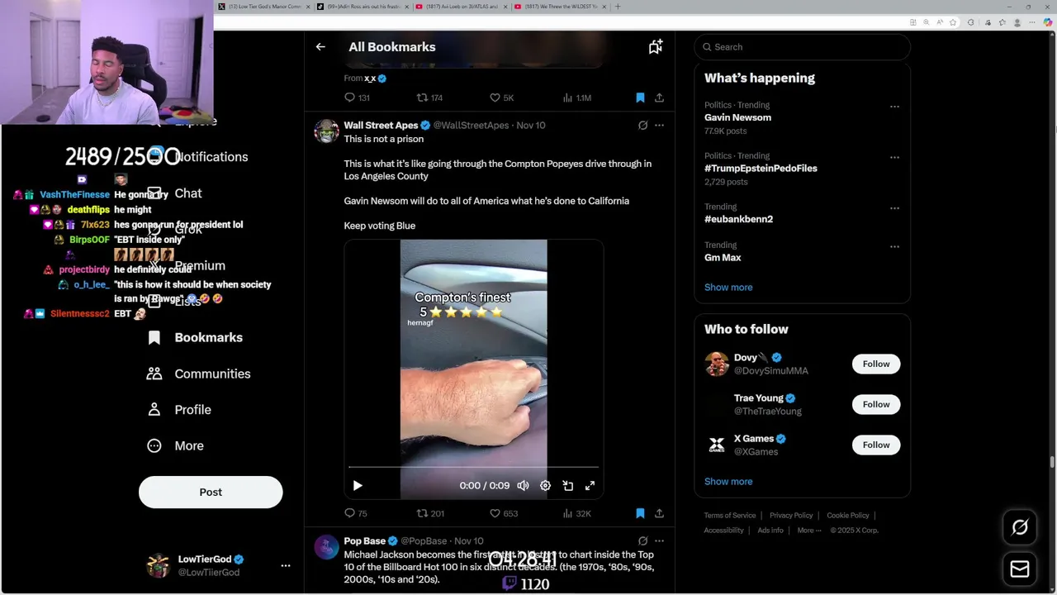This screenshot has height=595, width=1057.
Task: Like the Wall Street Apes post (653)
Action: 504,513
